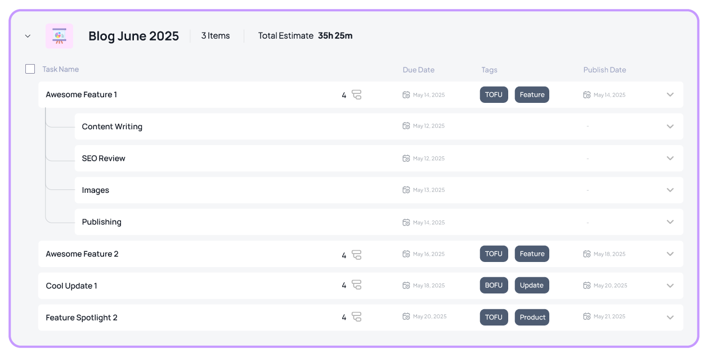
Task: Open the Awesome Feature 2 task
Action: coord(82,254)
